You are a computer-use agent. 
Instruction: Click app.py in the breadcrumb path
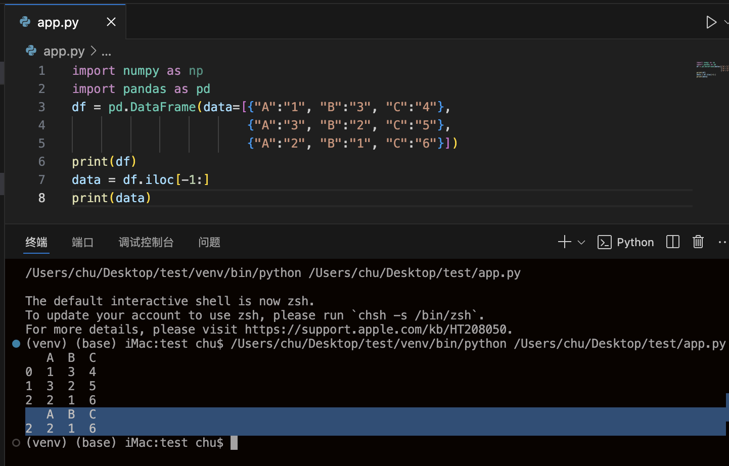click(64, 51)
